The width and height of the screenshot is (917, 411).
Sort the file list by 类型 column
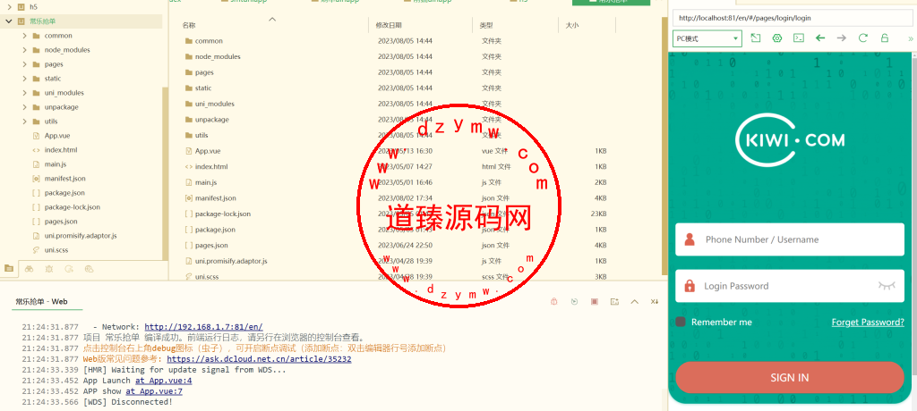click(486, 25)
